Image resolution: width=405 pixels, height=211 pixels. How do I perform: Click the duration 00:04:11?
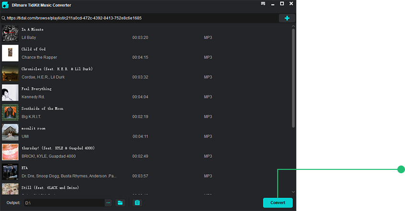point(140,136)
